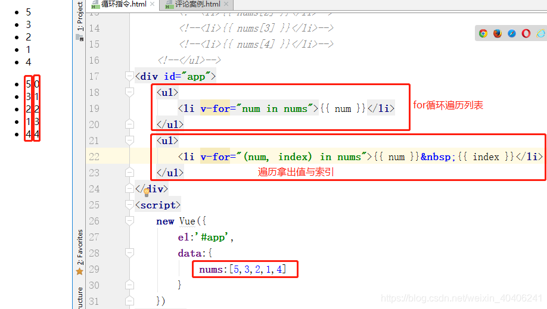The image size is (547, 309).
Task: Click list item 2 in first preview list
Action: (x=28, y=37)
